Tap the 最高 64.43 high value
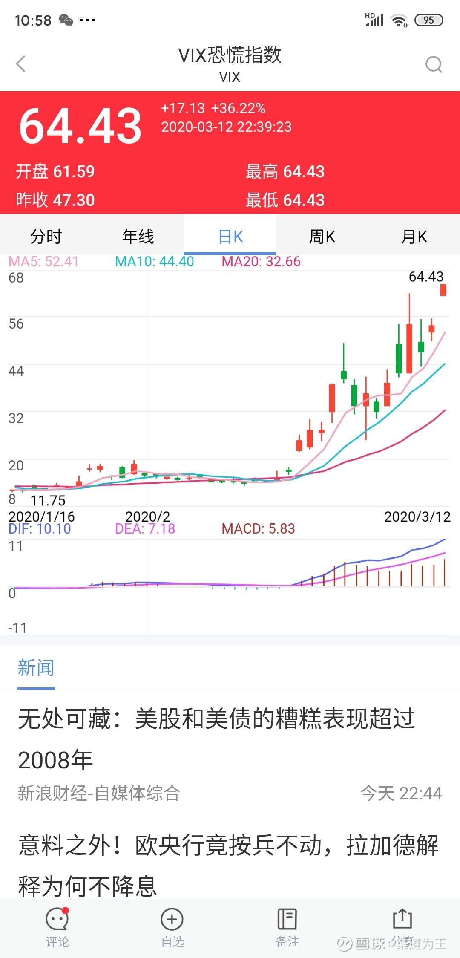 [285, 172]
